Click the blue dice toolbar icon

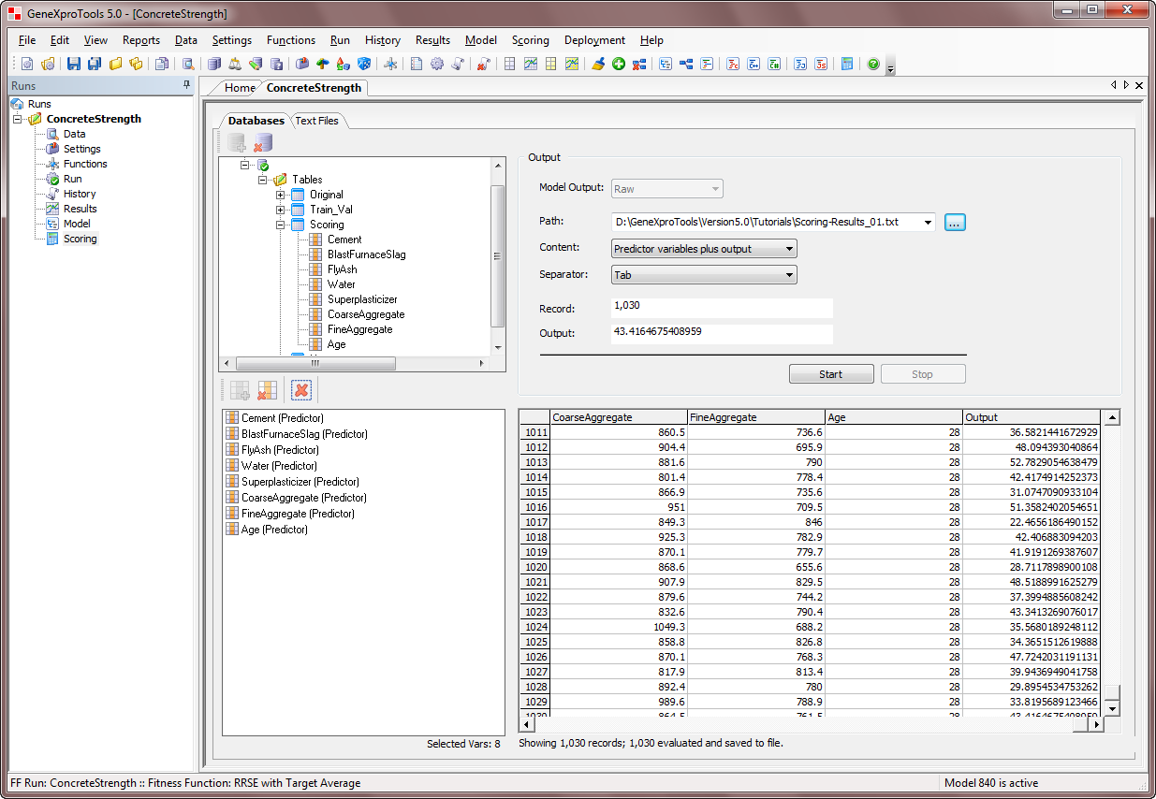[364, 64]
